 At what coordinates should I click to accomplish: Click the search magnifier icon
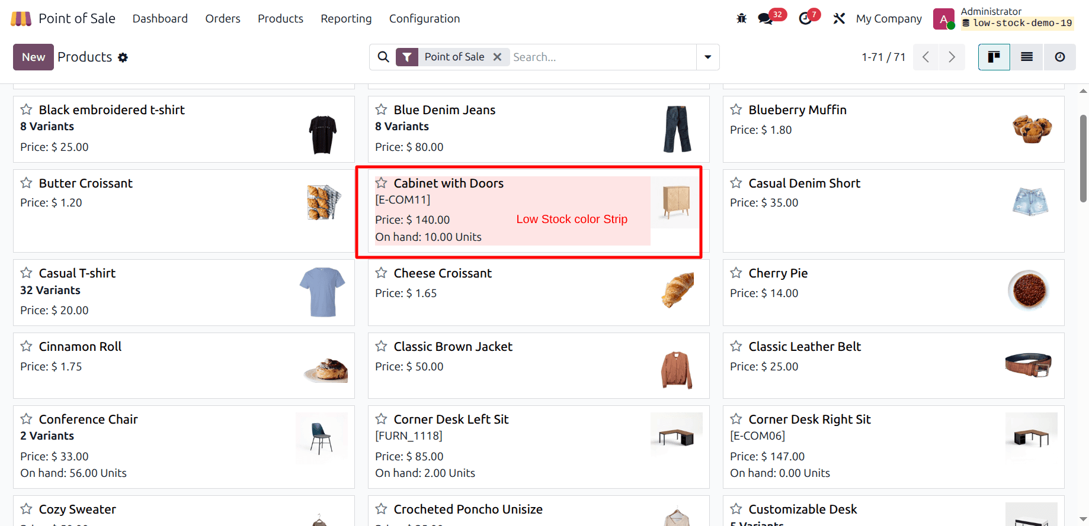click(x=383, y=57)
